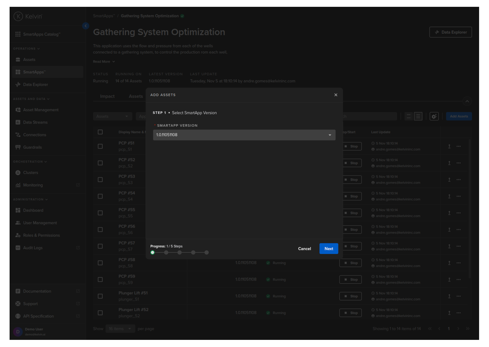Viewport: 489px width, 347px height.
Task: Open more options for PCP #52
Action: 458,163
